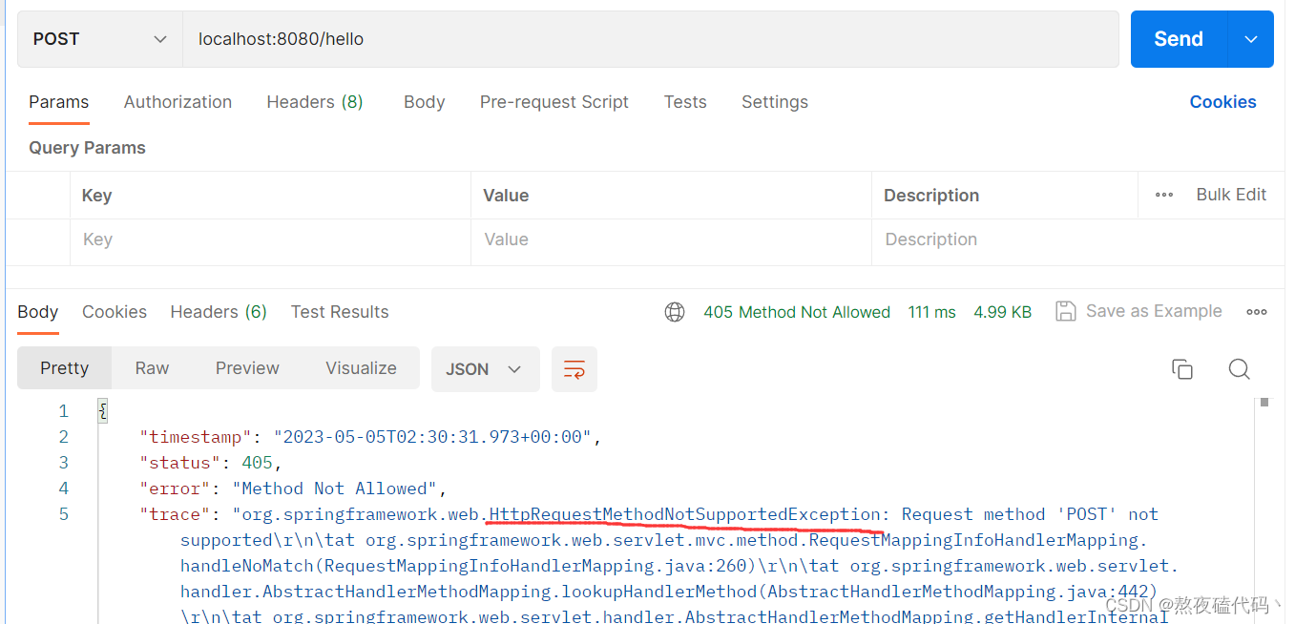Open the JSON format dropdown
The image size is (1295, 624).
(x=486, y=369)
